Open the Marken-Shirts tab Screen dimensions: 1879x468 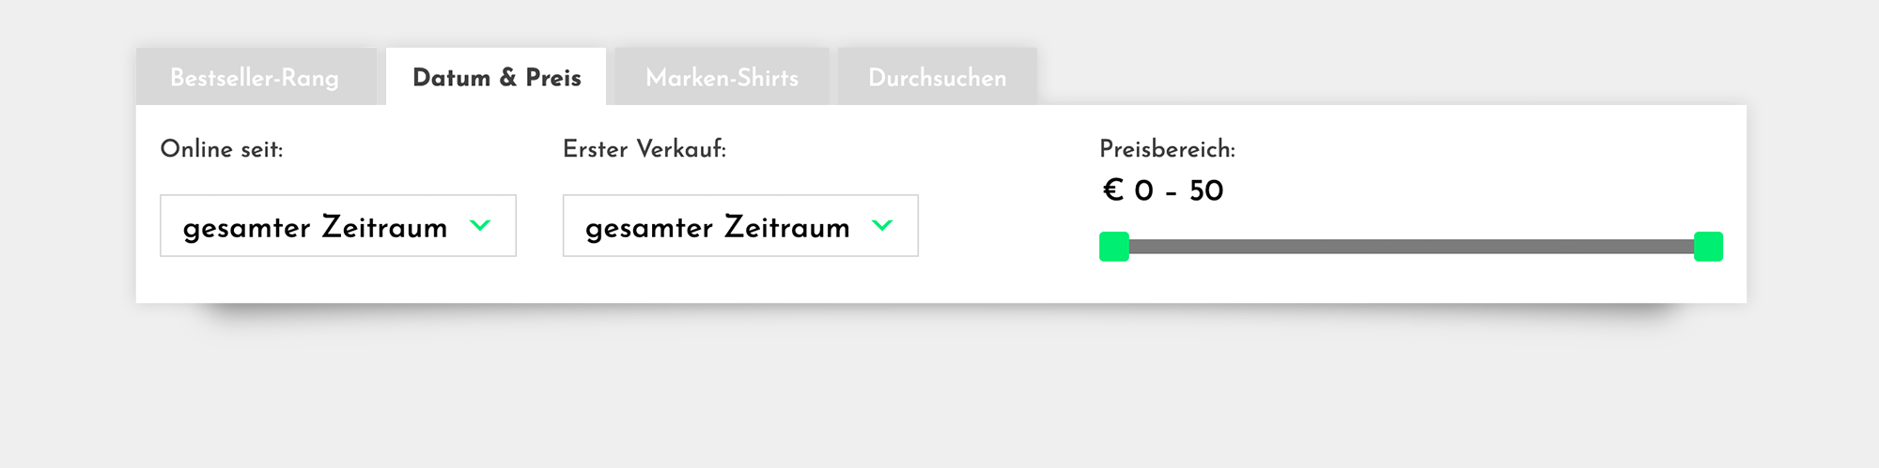(x=722, y=78)
